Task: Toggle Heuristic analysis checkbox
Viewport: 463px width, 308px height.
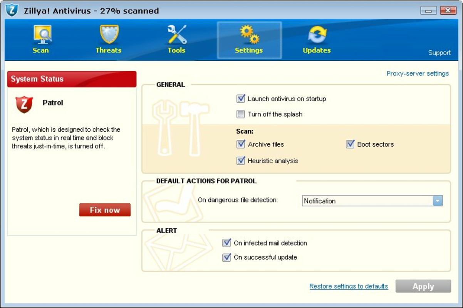Action: (241, 161)
